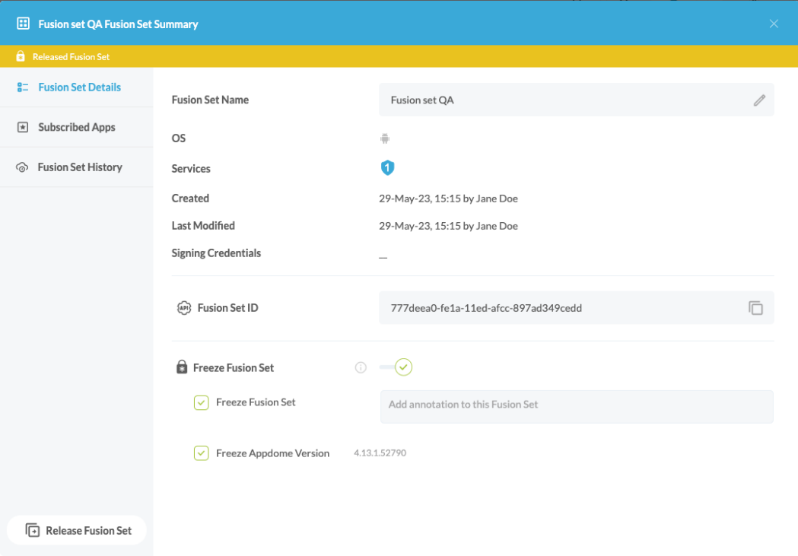Switch to the Subscribed Apps tab

point(76,128)
